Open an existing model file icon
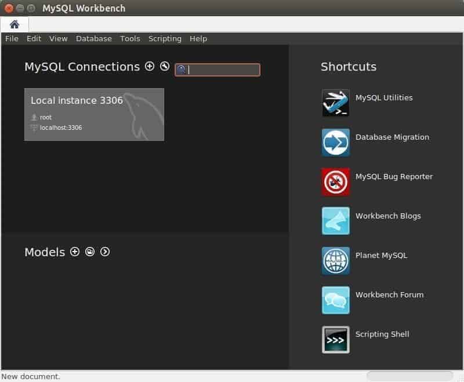The width and height of the screenshot is (464, 382). pos(90,252)
